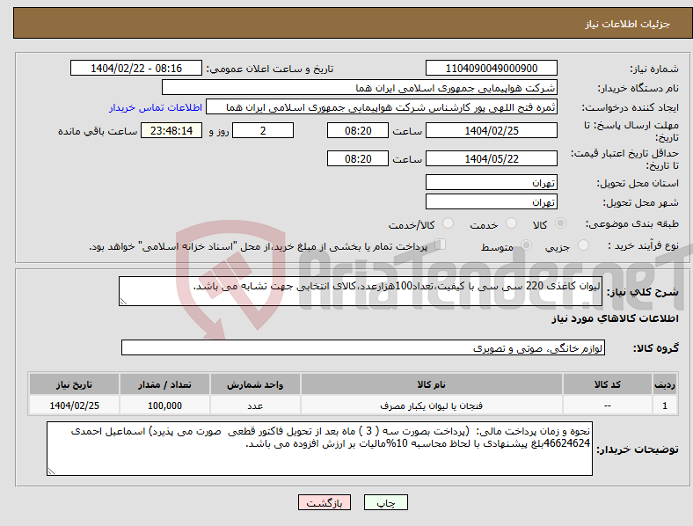Screen dimensions: 693x526
Task: Click the بازگشت back button
Action: [325, 502]
